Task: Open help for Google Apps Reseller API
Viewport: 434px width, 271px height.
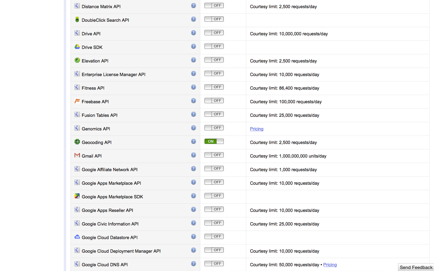Action: click(x=194, y=209)
